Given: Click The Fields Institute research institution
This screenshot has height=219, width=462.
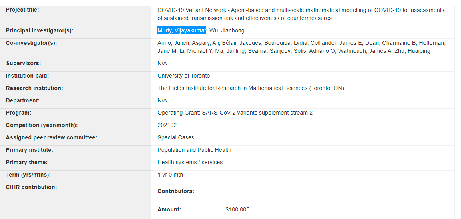Looking at the screenshot, I should tap(251, 88).
